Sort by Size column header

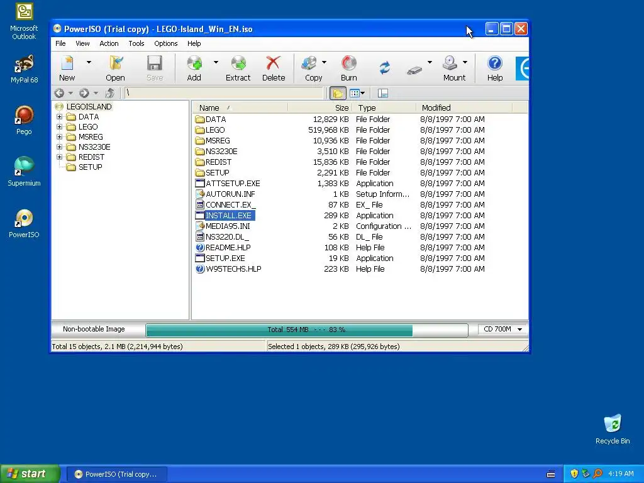click(319, 108)
